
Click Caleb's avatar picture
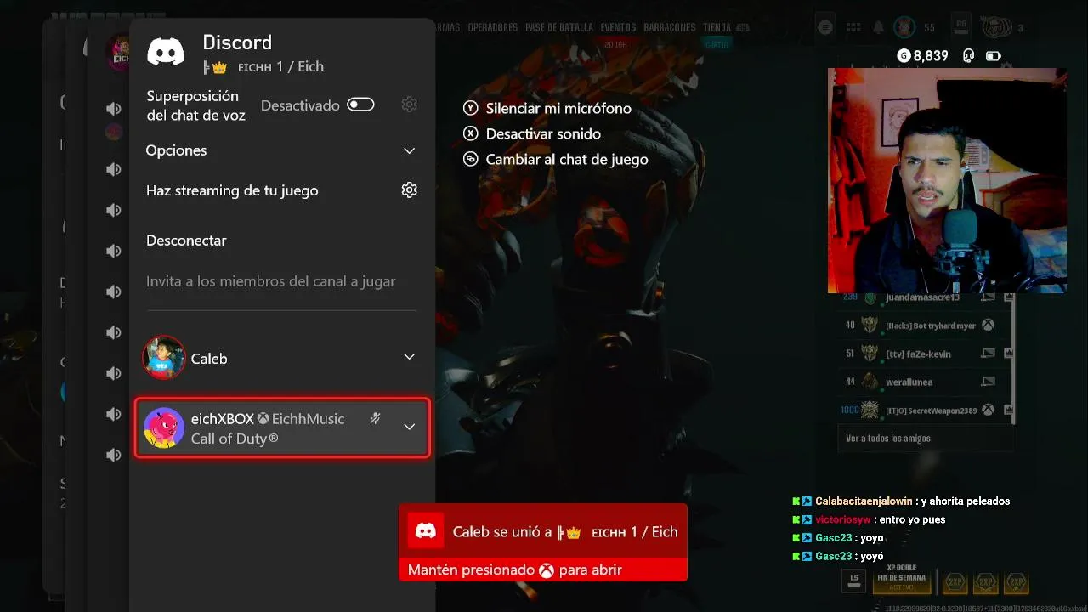(x=164, y=358)
